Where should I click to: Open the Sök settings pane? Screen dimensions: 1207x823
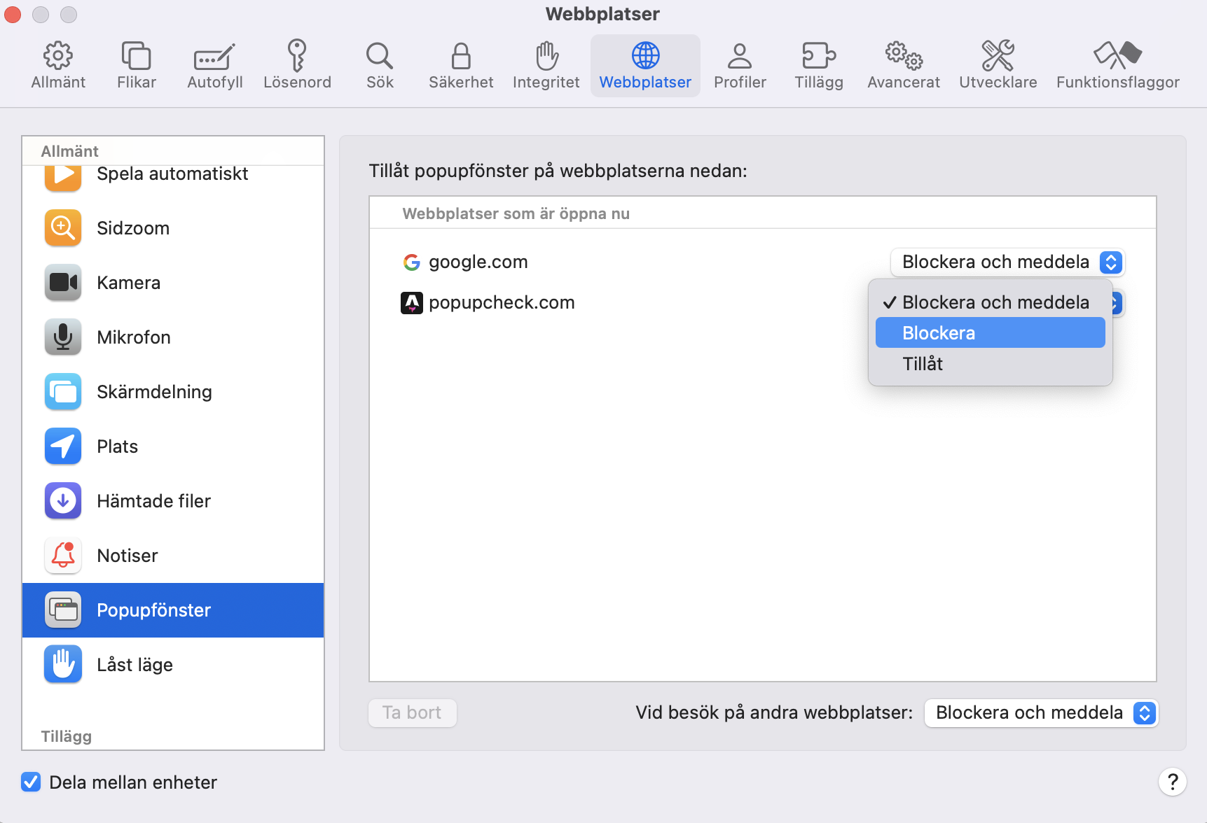click(x=380, y=66)
